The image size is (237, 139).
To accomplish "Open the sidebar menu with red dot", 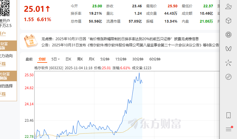I will (x=229, y=129).
